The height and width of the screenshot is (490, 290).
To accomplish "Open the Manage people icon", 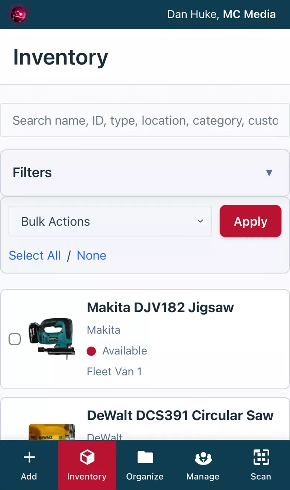I will (x=203, y=458).
